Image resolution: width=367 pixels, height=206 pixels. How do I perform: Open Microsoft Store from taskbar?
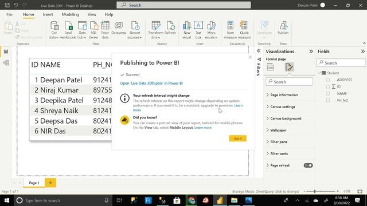pos(177,200)
